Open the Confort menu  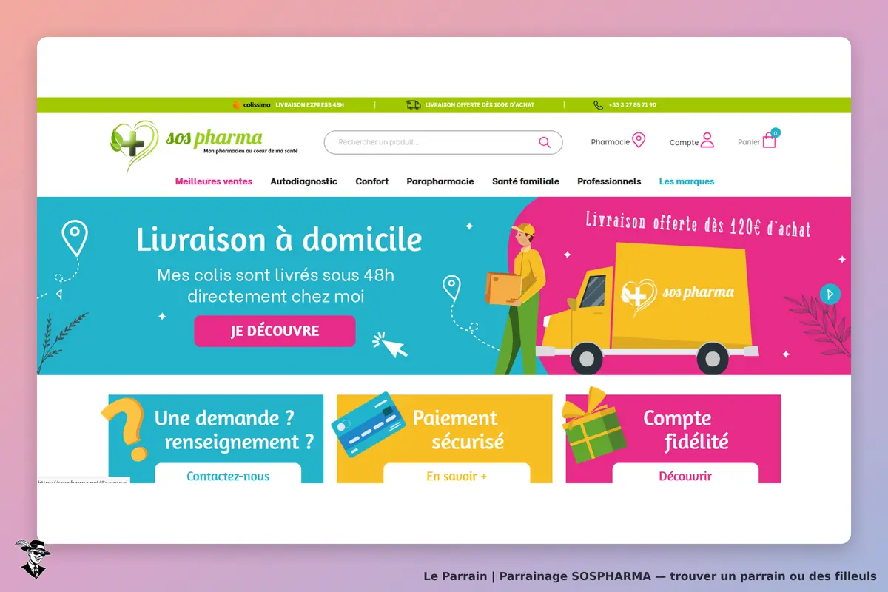371,181
